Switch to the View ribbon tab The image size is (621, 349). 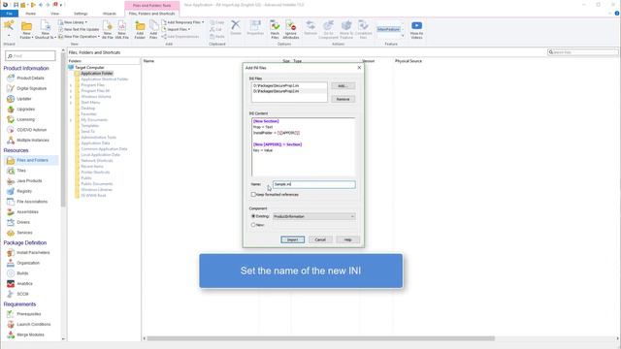point(54,14)
